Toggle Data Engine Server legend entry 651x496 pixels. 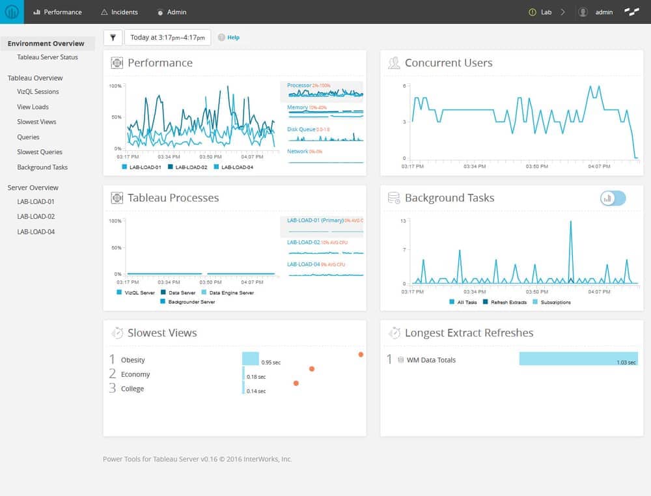[x=227, y=293]
